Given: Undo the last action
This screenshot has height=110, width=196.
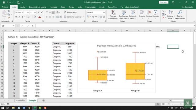Looking at the screenshot, I should click(8, 2).
